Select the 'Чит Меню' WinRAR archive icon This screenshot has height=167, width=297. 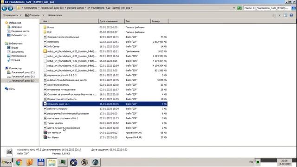[45, 137]
